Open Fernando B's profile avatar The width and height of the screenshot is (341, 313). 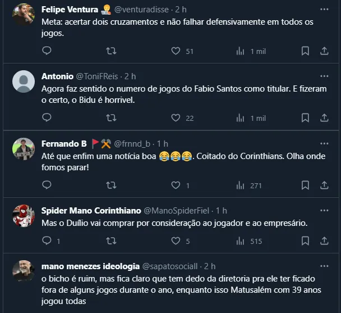24,148
